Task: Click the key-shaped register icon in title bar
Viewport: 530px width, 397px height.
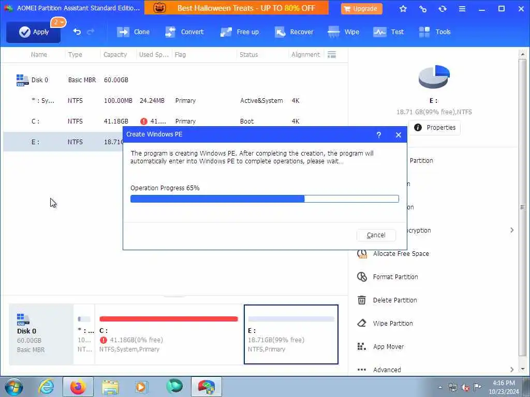Action: (423, 9)
